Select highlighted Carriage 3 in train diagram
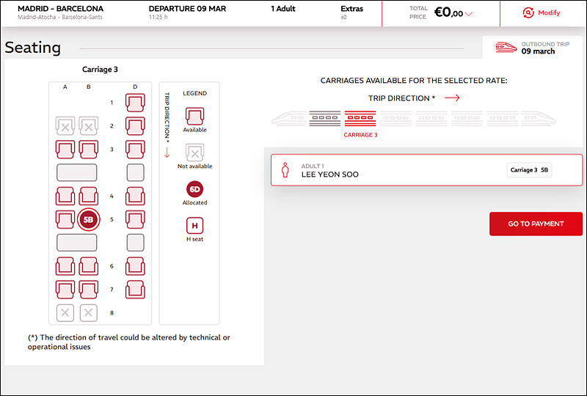587x396 pixels. click(360, 118)
